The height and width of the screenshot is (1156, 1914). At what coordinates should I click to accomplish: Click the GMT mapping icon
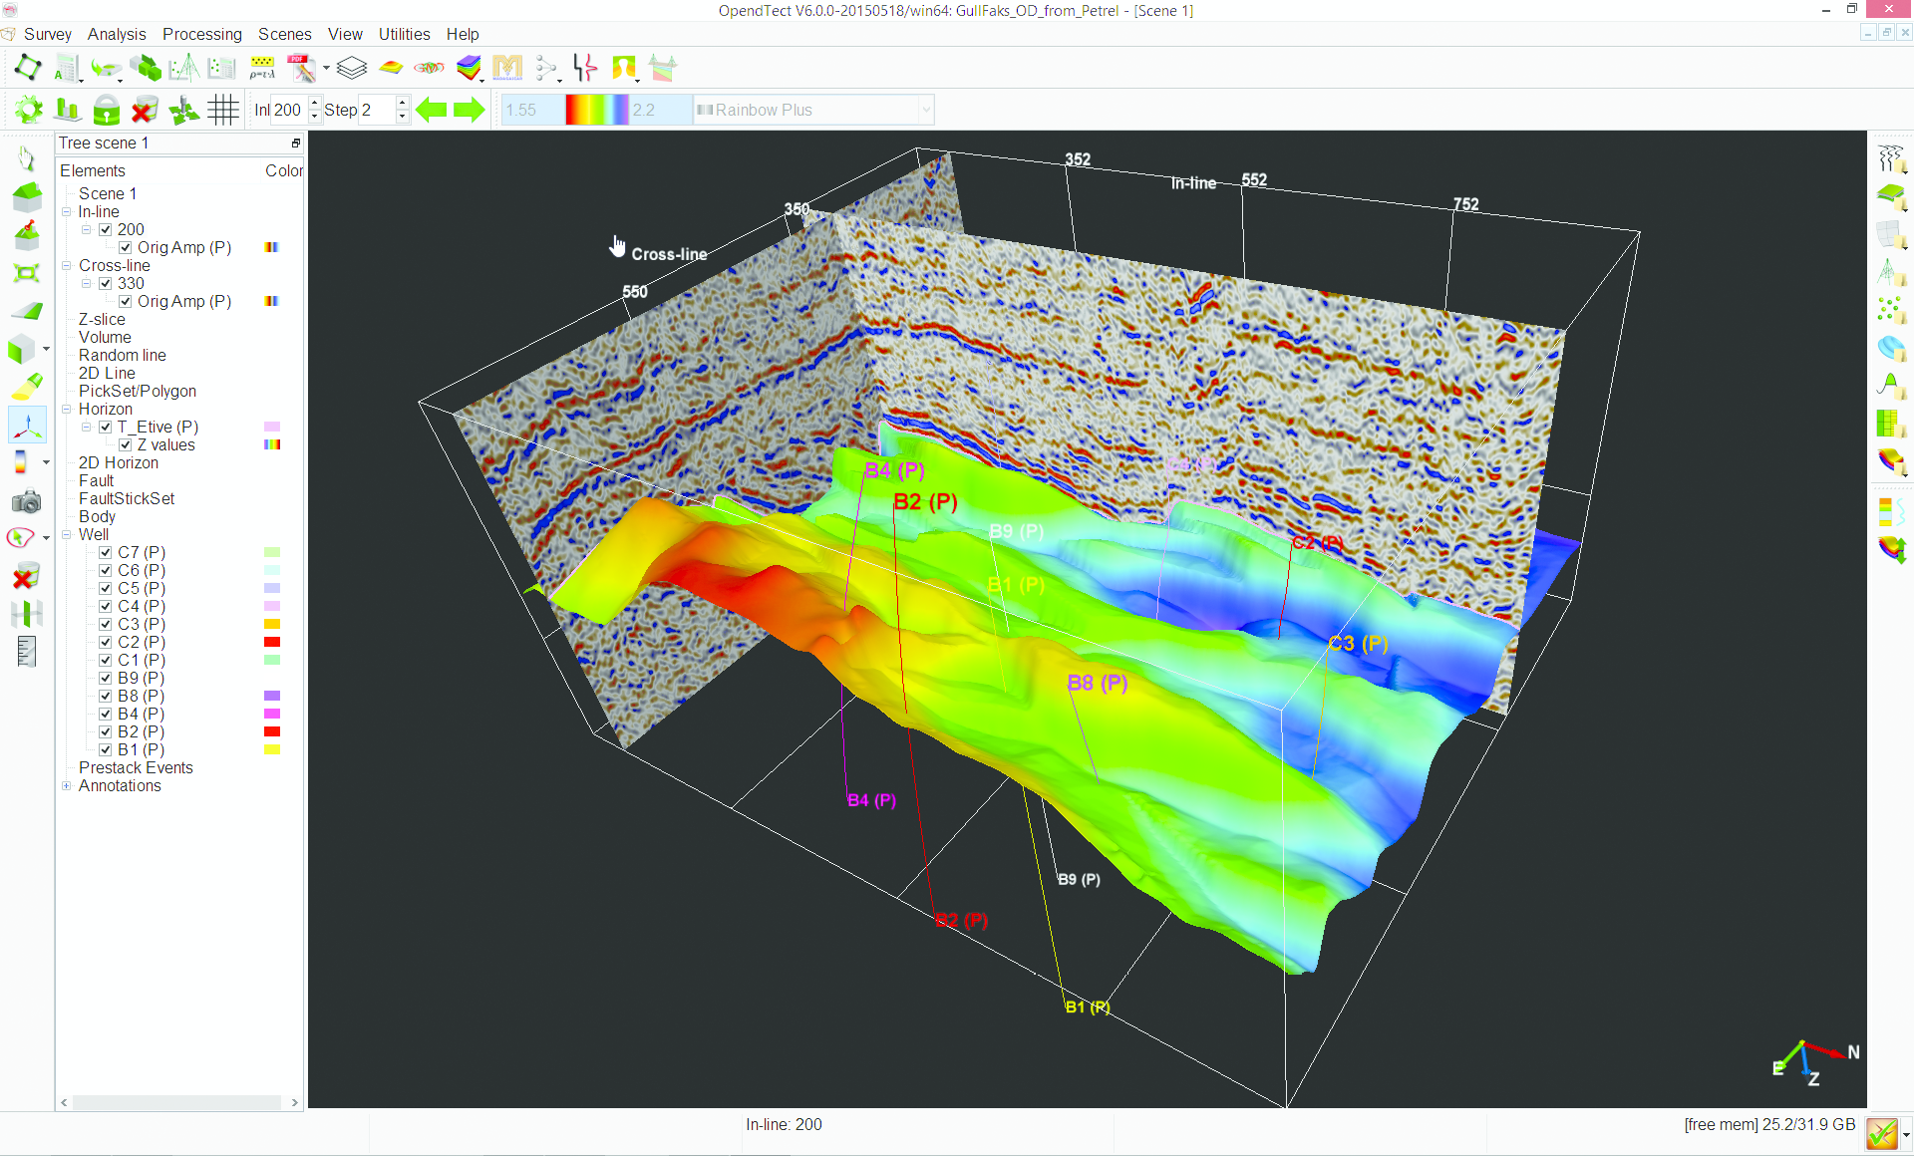tap(429, 68)
